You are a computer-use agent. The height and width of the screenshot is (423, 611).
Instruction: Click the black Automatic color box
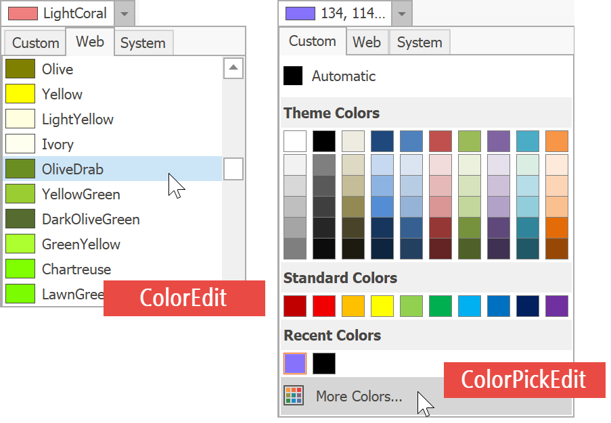[x=293, y=76]
